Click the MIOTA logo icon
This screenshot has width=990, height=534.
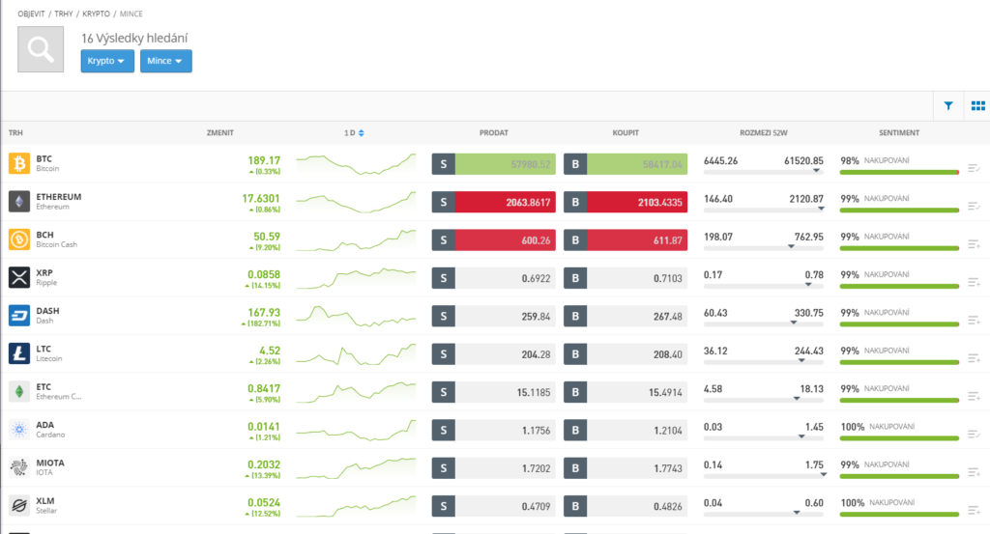click(x=19, y=467)
